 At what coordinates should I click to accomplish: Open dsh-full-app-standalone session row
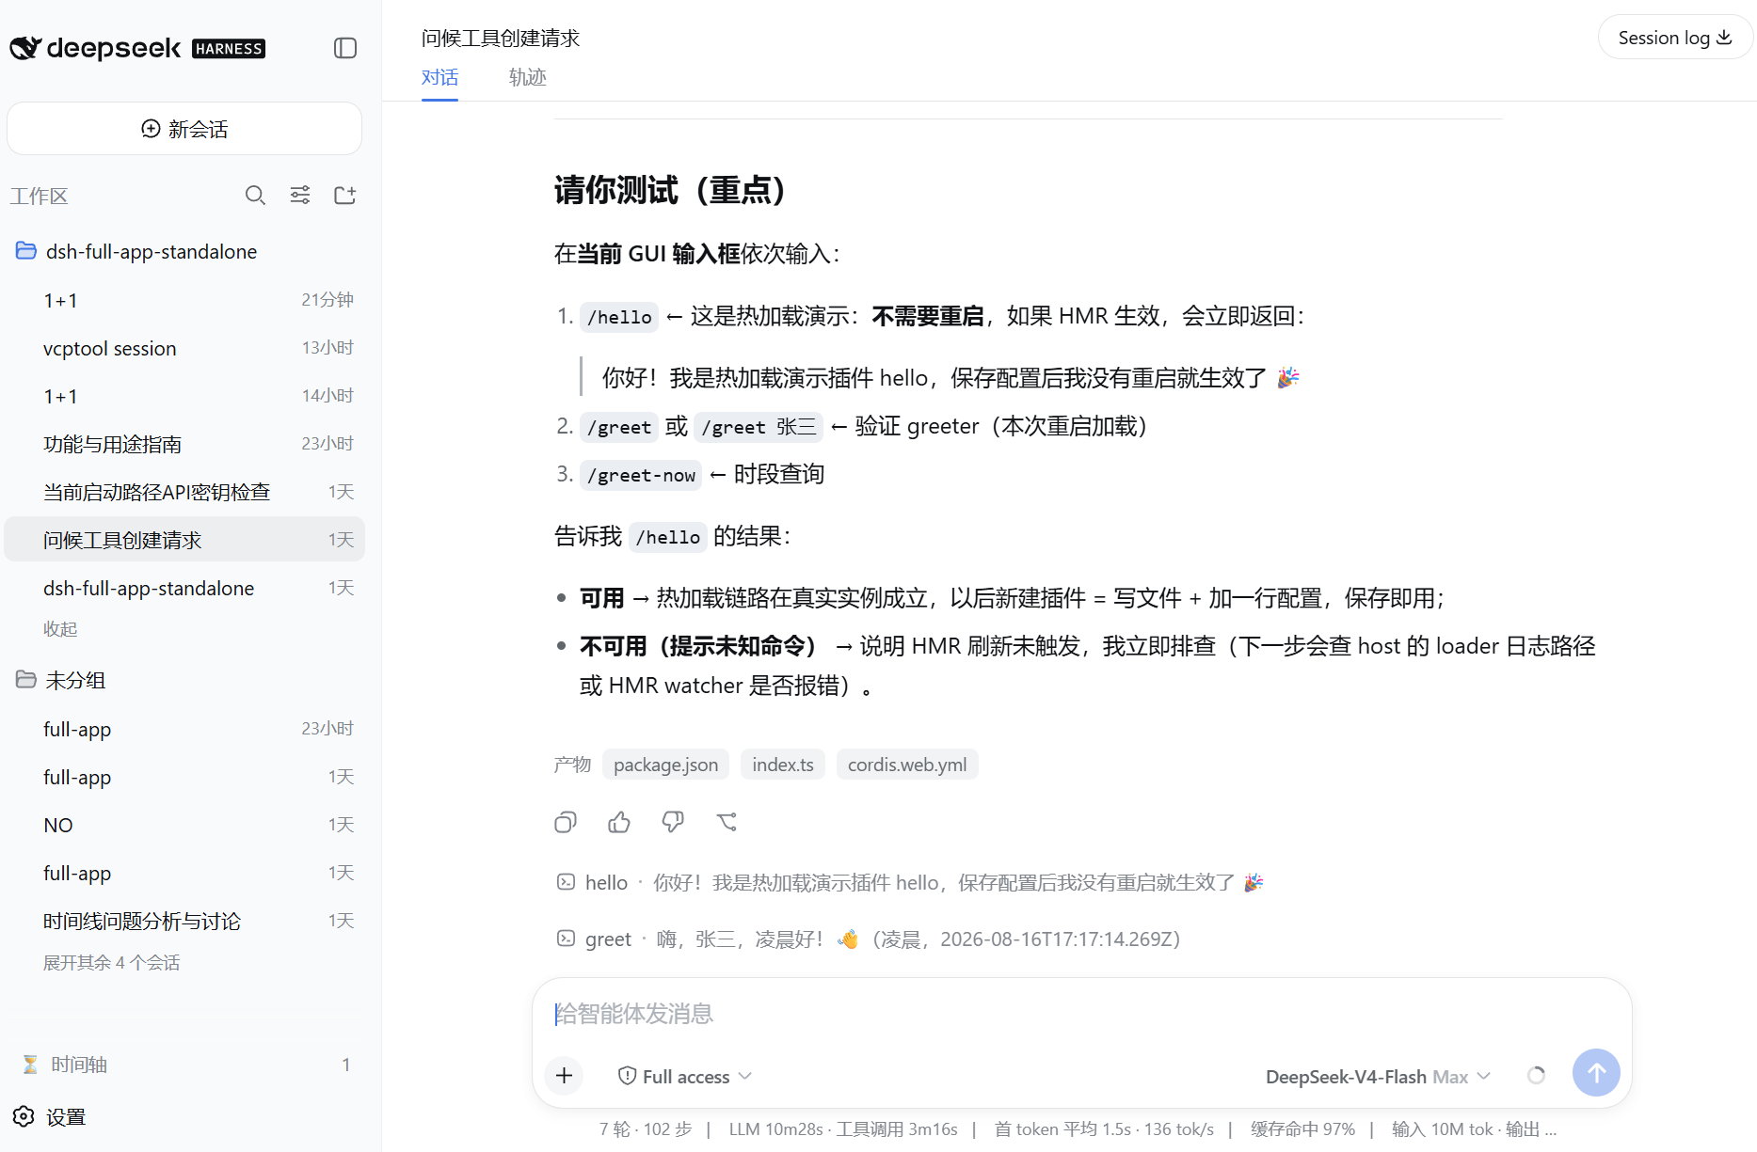[x=184, y=588]
